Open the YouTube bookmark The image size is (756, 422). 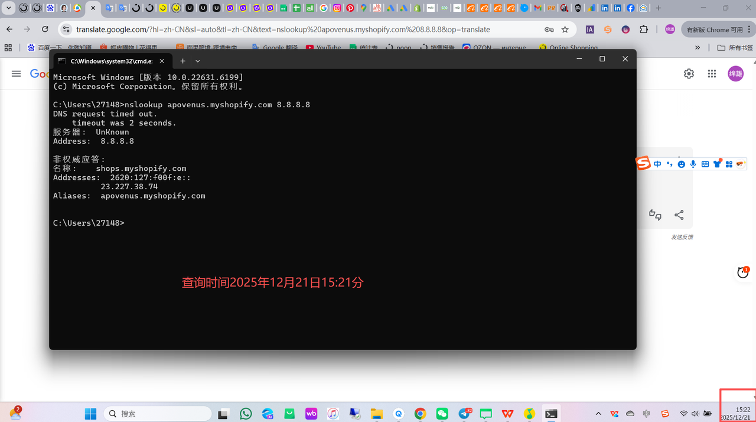(x=324, y=48)
